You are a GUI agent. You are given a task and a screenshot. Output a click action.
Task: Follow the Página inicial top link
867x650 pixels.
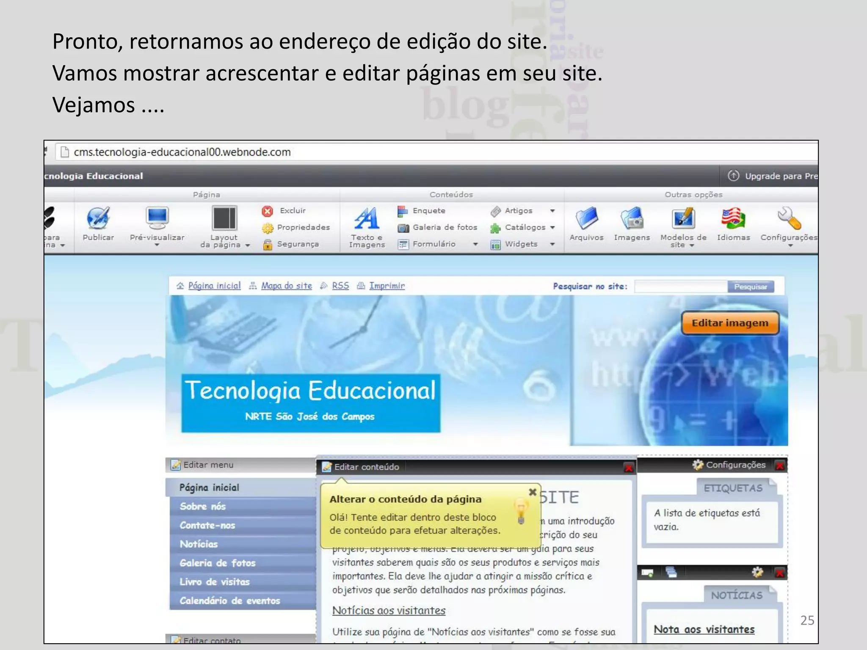click(x=214, y=286)
